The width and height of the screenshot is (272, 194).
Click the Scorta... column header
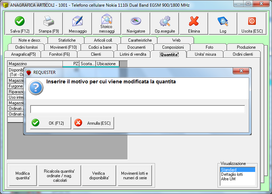coord(87,63)
